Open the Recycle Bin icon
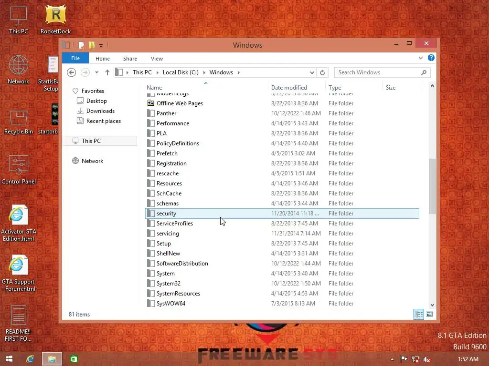 pyautogui.click(x=19, y=122)
